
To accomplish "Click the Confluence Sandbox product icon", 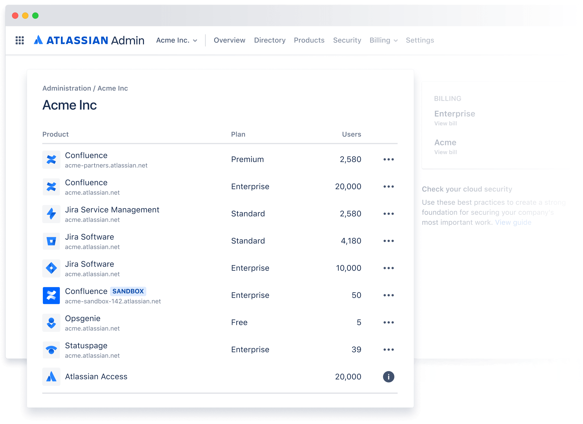I will (51, 295).
